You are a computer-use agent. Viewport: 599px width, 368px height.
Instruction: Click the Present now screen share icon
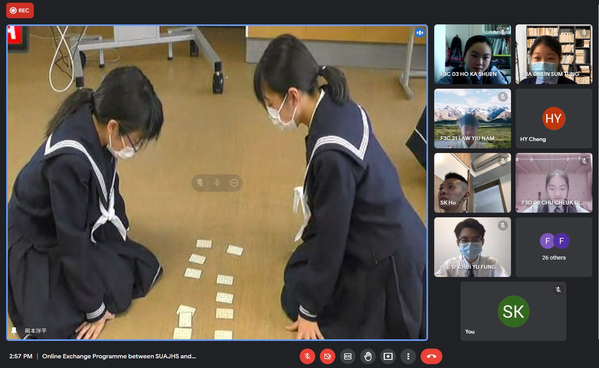[x=388, y=356]
